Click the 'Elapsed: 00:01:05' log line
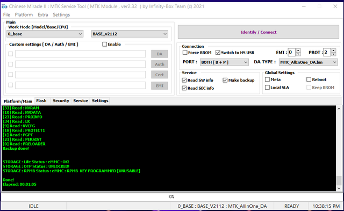Viewport: 344px width, 211px height. [x=19, y=184]
